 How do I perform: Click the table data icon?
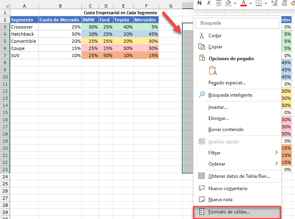pyautogui.click(x=202, y=176)
